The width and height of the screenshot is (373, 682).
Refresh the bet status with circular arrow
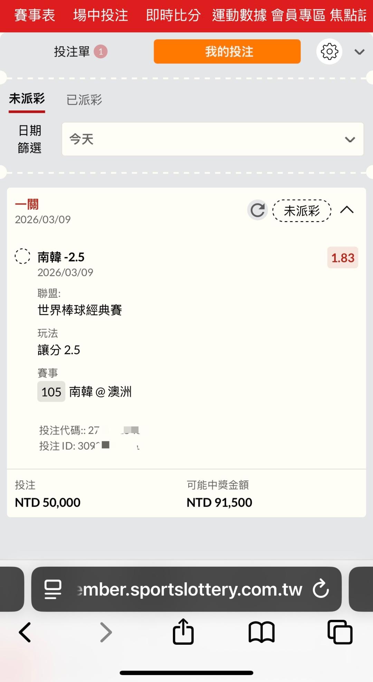(x=258, y=210)
